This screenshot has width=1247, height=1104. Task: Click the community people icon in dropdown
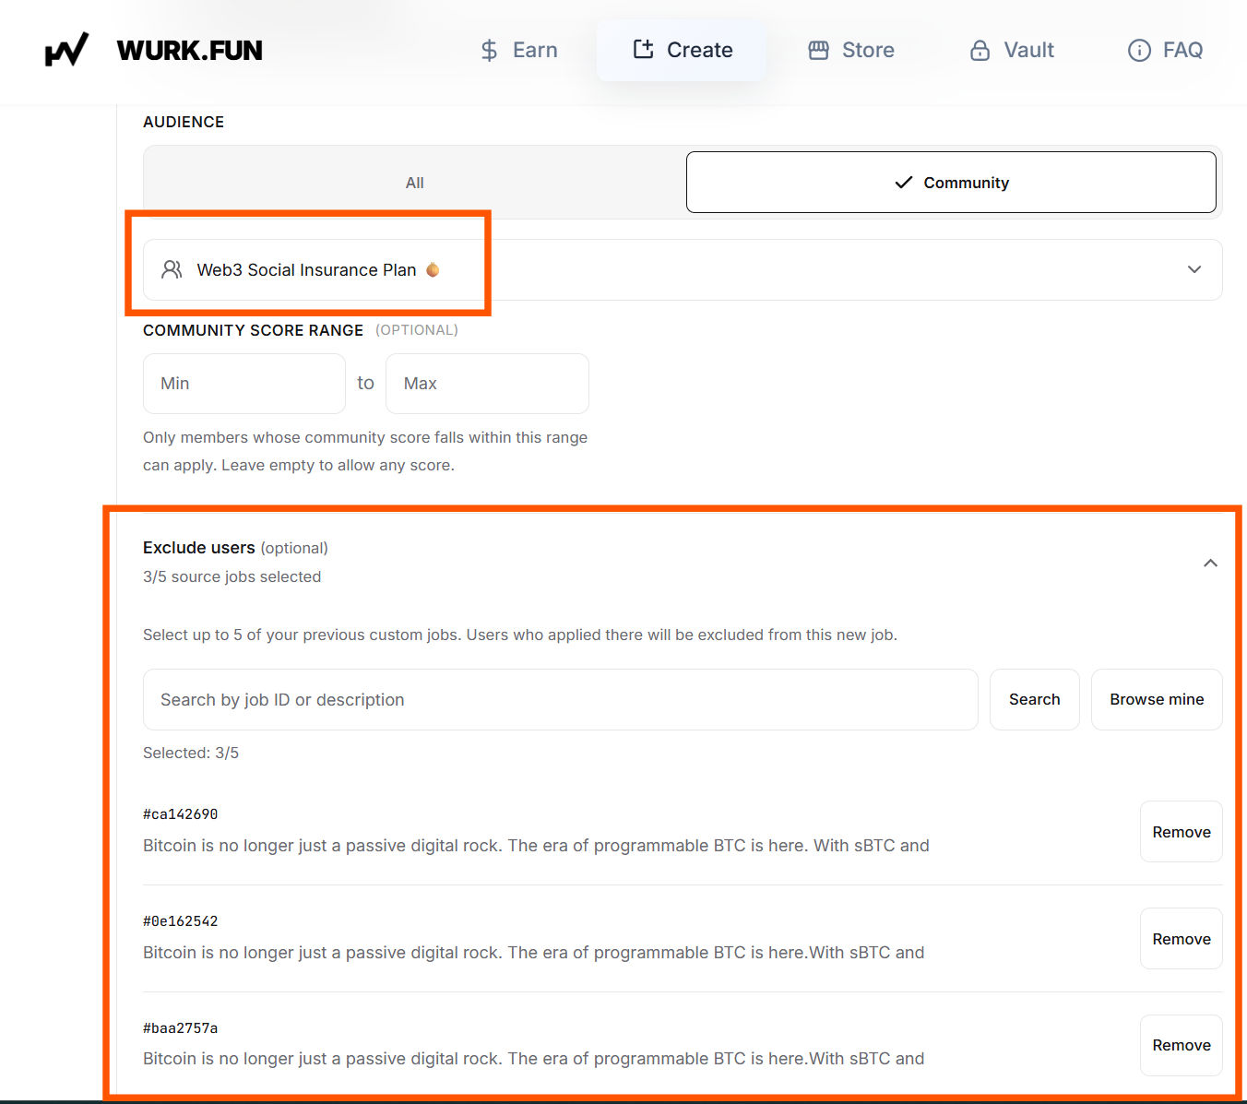pyautogui.click(x=172, y=269)
